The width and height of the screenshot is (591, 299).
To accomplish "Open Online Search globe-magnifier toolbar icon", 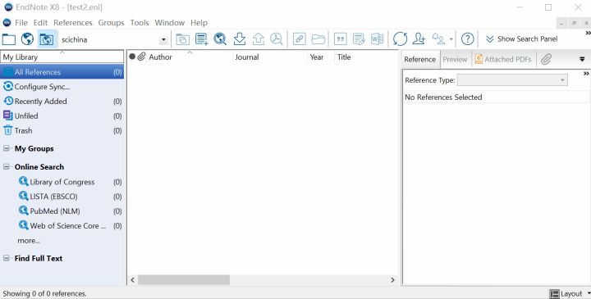I will coord(220,39).
